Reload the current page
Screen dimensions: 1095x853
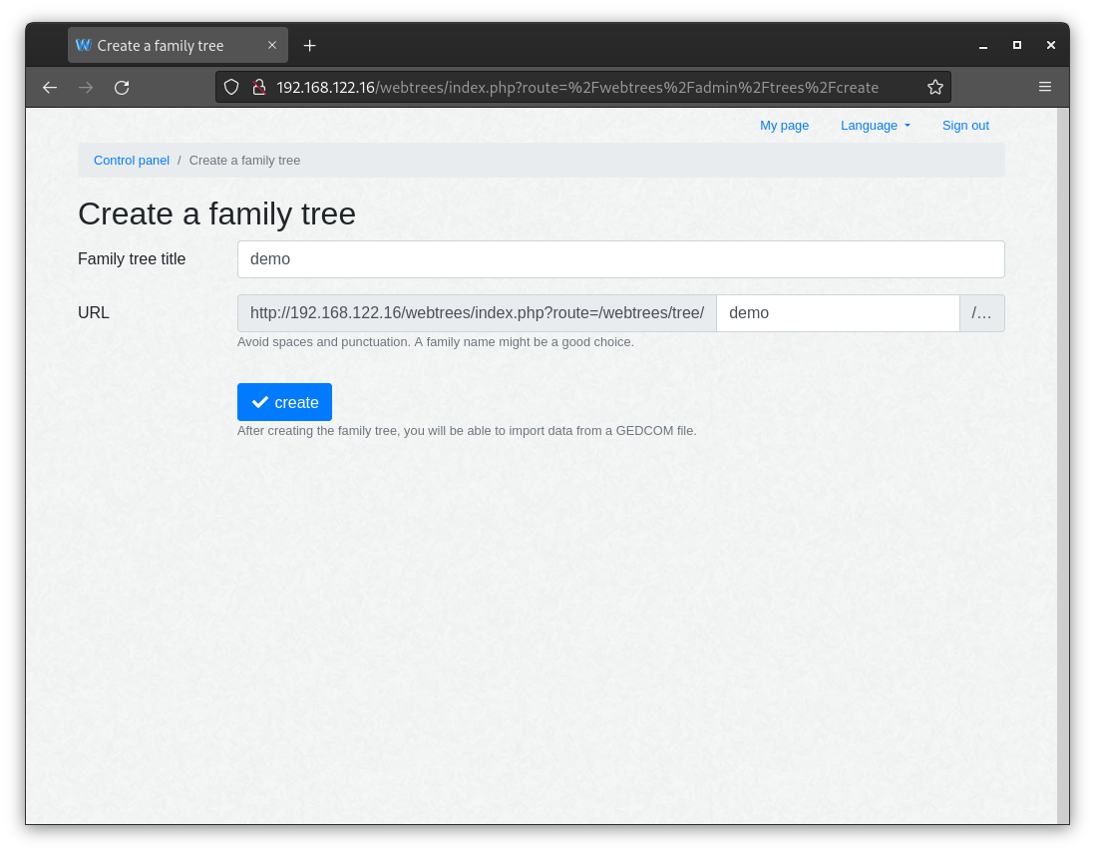122,88
